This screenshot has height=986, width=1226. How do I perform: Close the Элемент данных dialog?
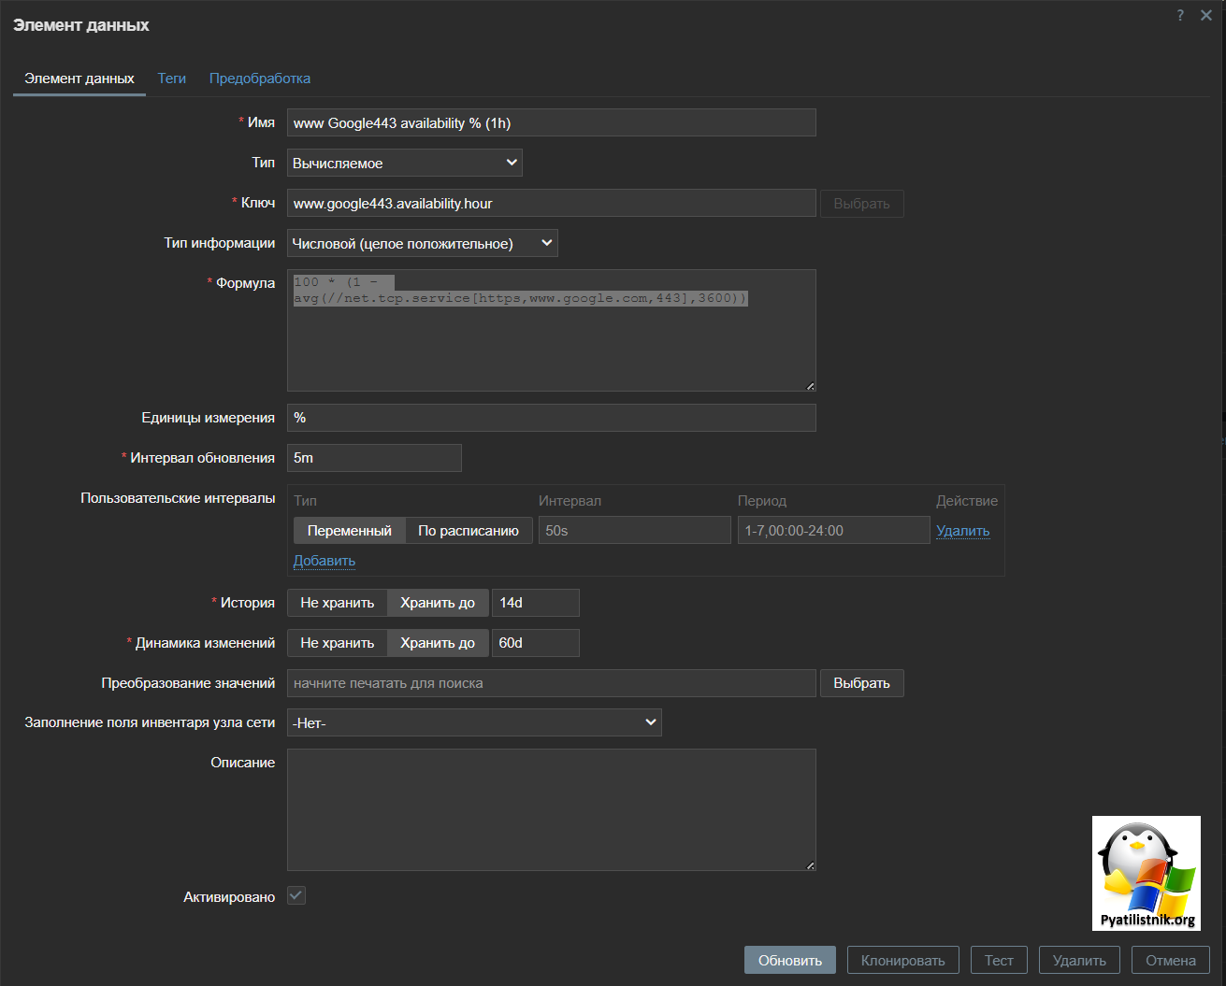(1206, 15)
